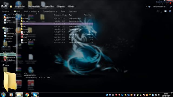Open the Apps library
The image size is (173, 97).
point(7,31)
